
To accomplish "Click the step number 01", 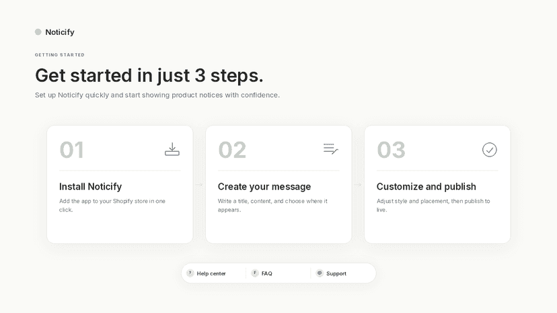I will point(72,150).
